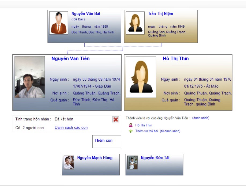Click Hồ Thị Thìn in the wives list
The image size is (246, 196).
[144, 125]
